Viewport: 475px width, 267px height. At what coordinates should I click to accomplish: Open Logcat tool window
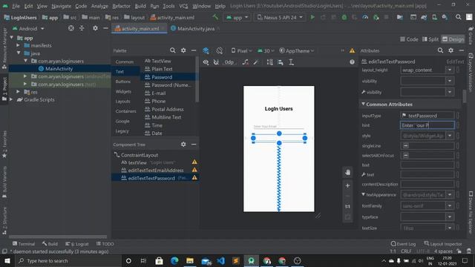(77, 244)
